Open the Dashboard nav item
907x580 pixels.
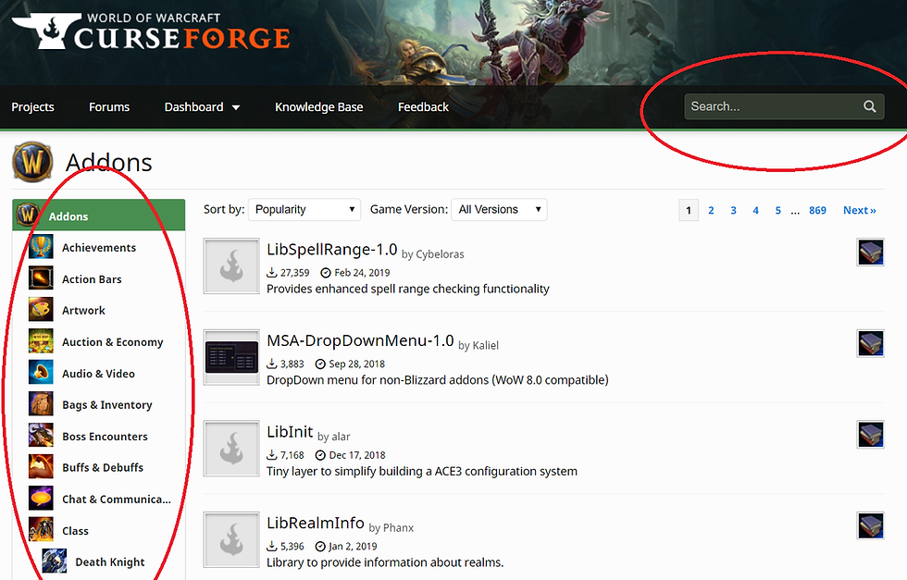tap(193, 107)
